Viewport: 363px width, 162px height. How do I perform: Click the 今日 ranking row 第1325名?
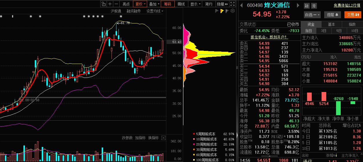pyautogui.click(x=331, y=131)
